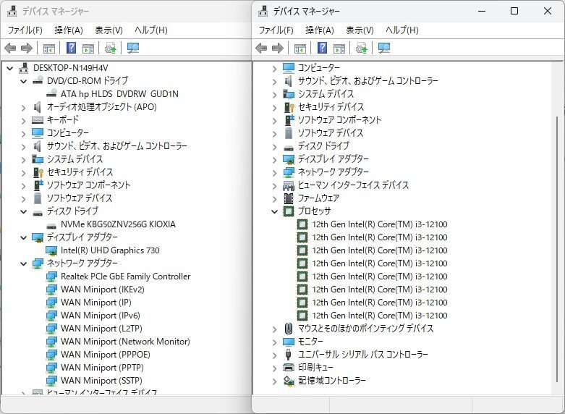This screenshot has width=565, height=414.
Task: Collapse DVD/CD-ROM ドライブ in left window
Action: [x=23, y=81]
